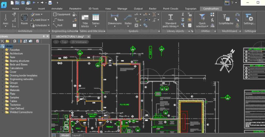Click the application logo button
265x137 pixels.
coord(4,5)
